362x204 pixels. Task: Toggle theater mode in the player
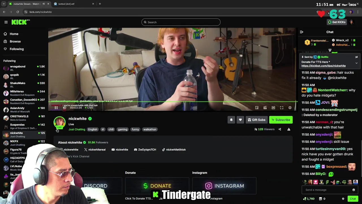pos(273,108)
